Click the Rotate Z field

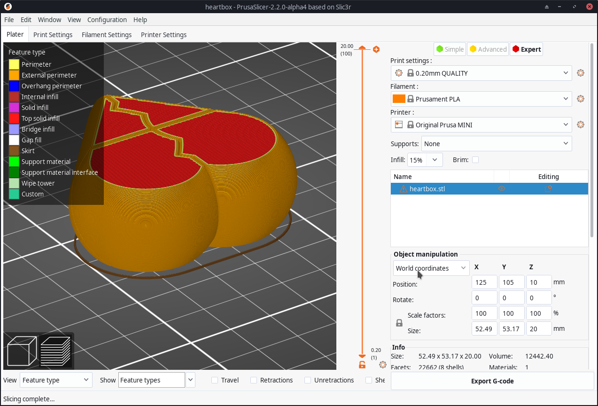click(x=539, y=297)
